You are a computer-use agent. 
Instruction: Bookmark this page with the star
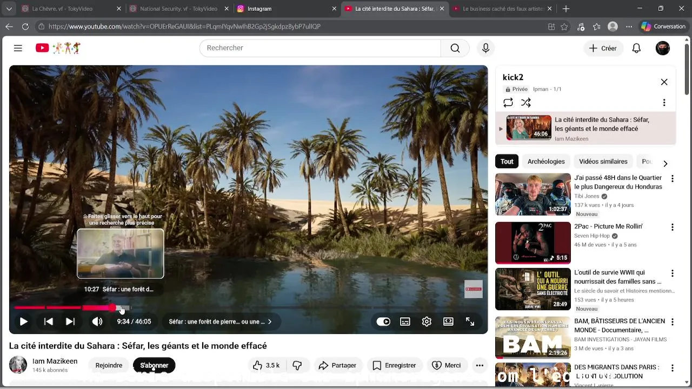tap(564, 26)
